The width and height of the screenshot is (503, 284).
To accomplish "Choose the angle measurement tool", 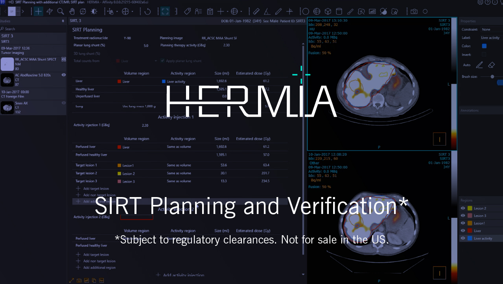I will tap(267, 11).
